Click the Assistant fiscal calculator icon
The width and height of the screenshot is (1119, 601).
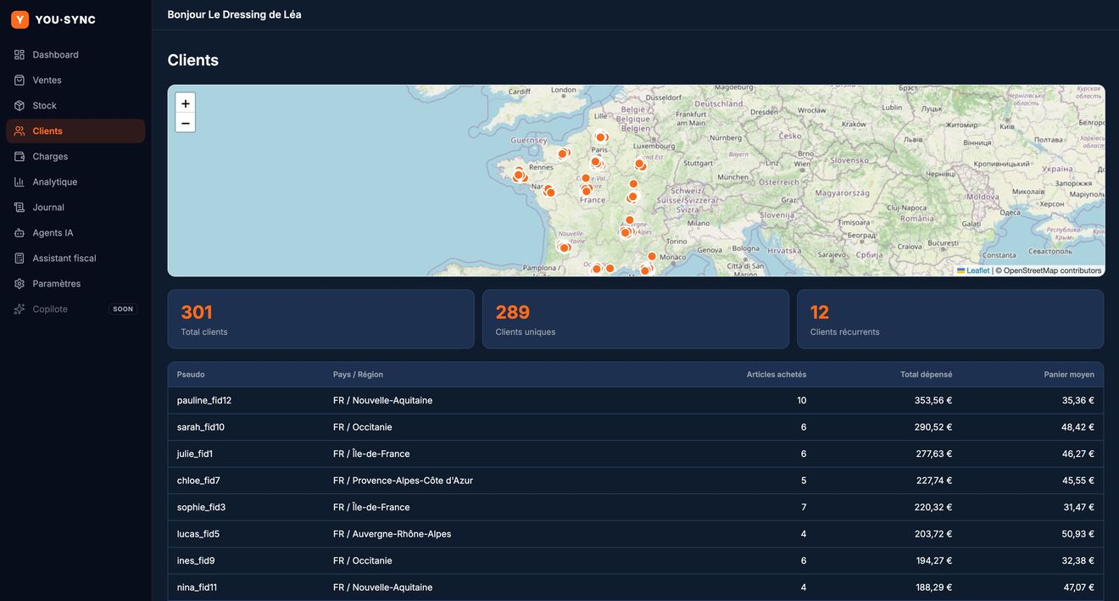pyautogui.click(x=19, y=258)
